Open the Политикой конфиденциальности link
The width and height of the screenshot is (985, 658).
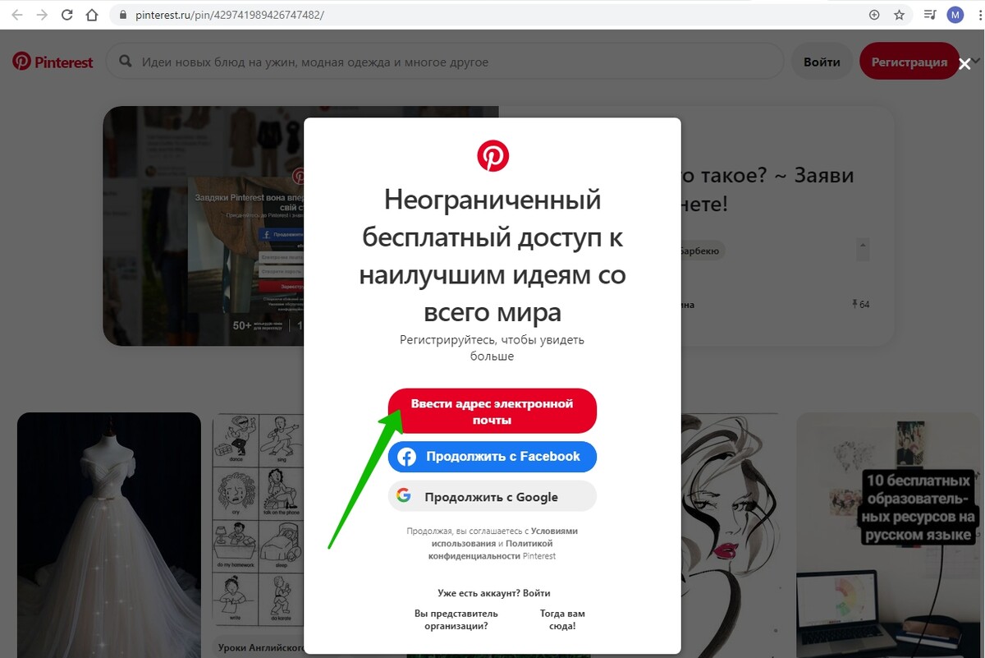(491, 550)
